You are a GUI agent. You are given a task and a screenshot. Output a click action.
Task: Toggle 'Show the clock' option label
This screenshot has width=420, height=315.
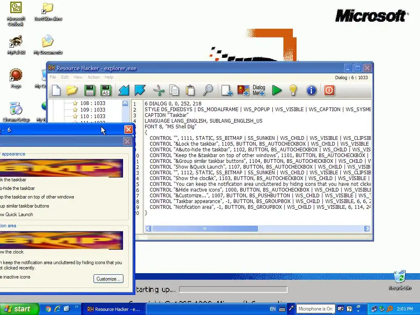(12, 252)
